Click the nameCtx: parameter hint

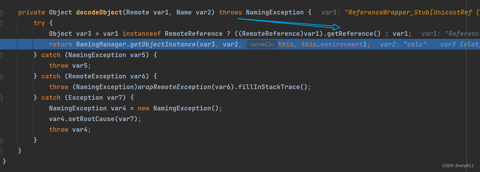pos(262,44)
